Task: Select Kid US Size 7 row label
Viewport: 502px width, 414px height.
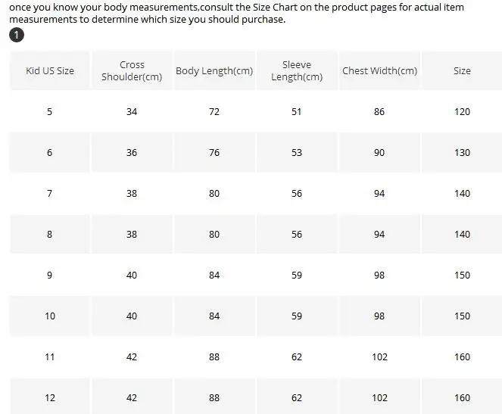Action: pyautogui.click(x=50, y=193)
